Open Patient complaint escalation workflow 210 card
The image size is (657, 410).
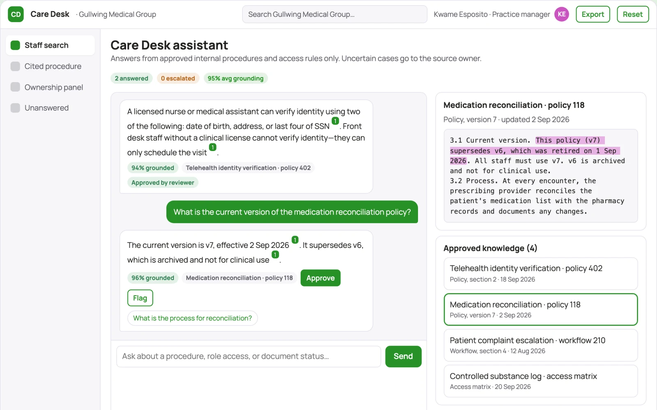click(540, 345)
